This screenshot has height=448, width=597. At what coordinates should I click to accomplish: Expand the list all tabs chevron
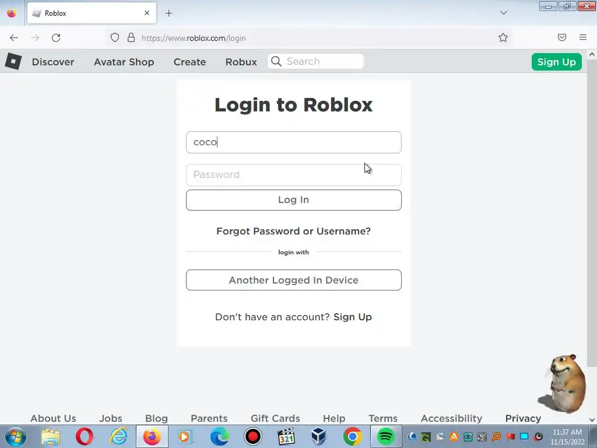pos(503,13)
